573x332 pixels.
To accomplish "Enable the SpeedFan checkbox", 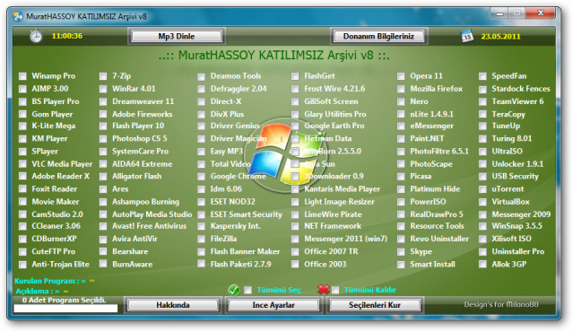I will 482,76.
